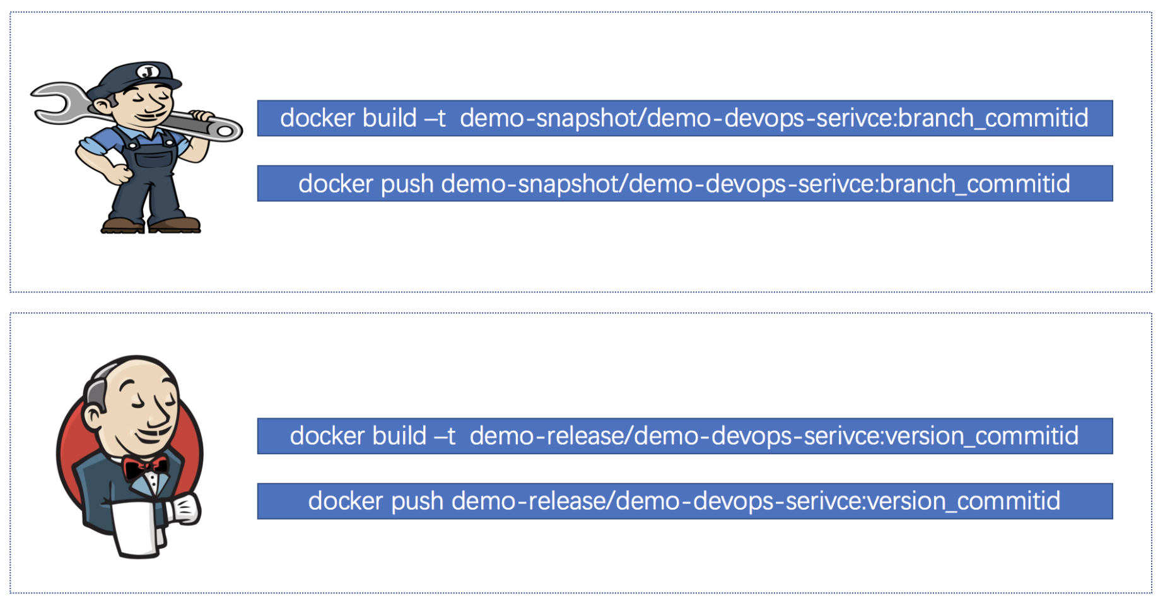The height and width of the screenshot is (603, 1158).
Task: Click the J badge on mechanic's cap
Action: [x=149, y=71]
